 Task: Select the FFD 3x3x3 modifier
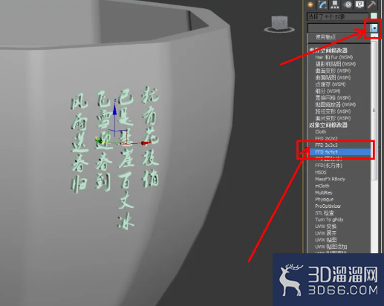pyautogui.click(x=326, y=145)
